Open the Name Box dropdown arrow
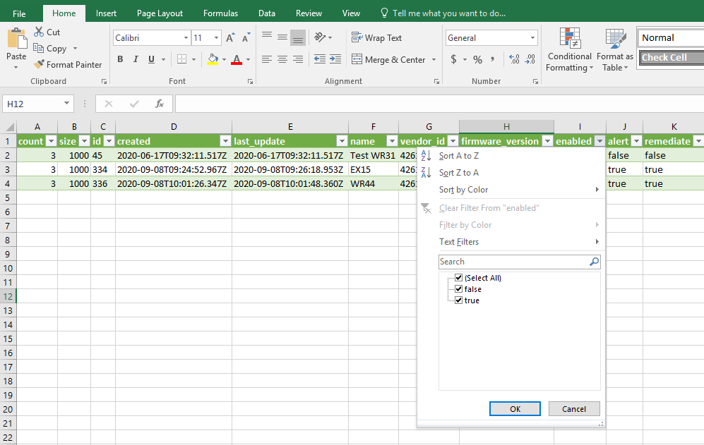The height and width of the screenshot is (445, 704). click(x=66, y=104)
